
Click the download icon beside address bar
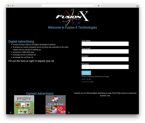(x=99, y=6)
